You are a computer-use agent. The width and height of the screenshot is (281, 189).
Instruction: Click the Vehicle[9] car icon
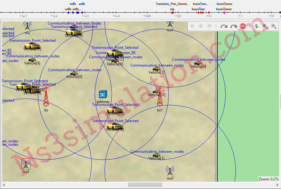tap(32, 60)
